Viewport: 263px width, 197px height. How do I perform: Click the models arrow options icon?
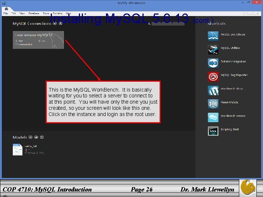point(42,137)
